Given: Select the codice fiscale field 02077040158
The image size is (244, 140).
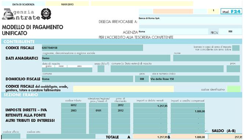Looking at the screenshot, I should coord(92,48).
